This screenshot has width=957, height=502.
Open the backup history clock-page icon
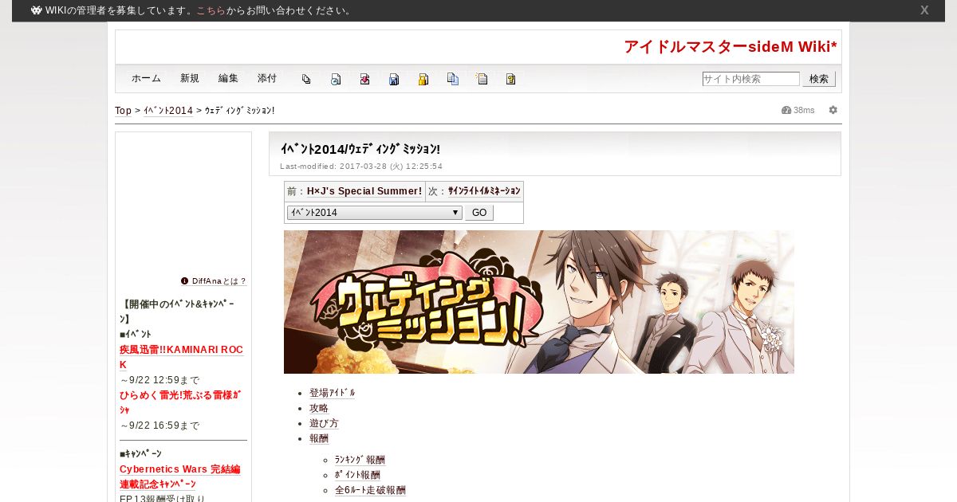point(336,79)
